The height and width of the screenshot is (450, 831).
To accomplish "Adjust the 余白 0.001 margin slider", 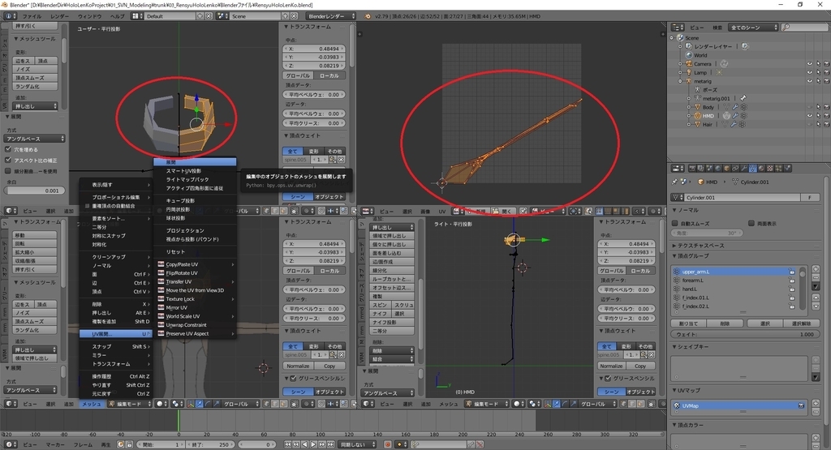I will pos(35,191).
